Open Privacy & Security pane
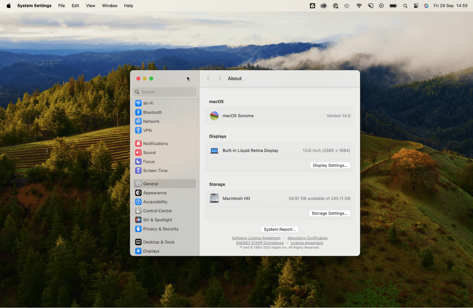473x308 pixels. coord(160,229)
